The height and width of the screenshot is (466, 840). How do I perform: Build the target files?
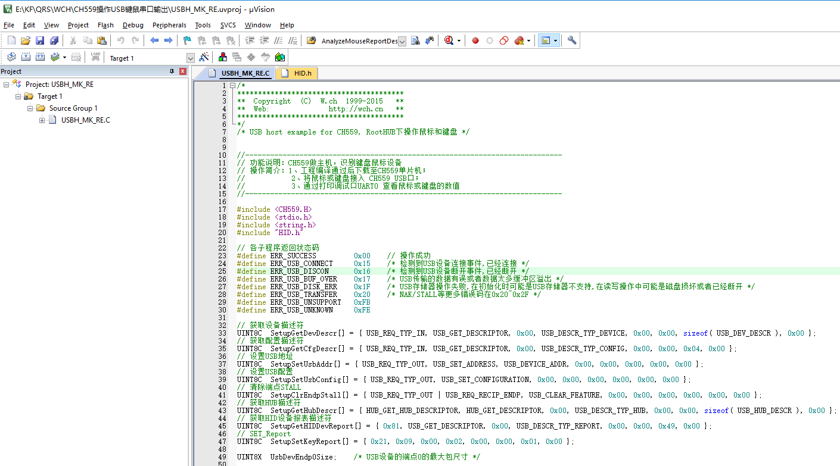tap(26, 58)
